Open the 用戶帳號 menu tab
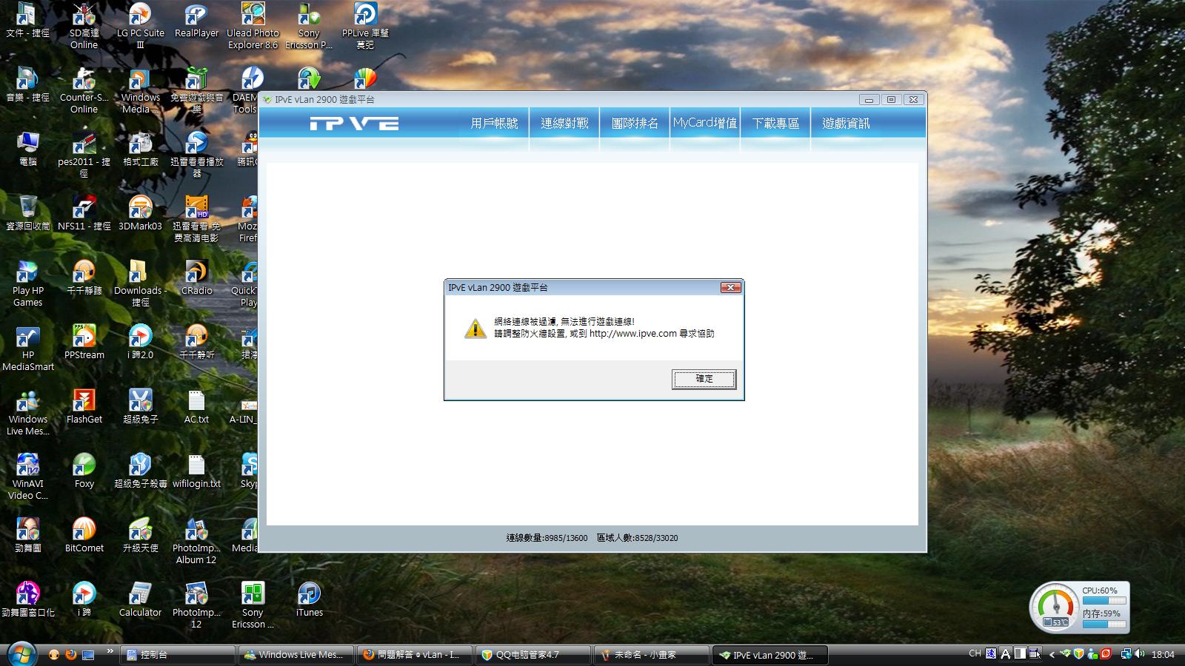The width and height of the screenshot is (1185, 666). click(494, 124)
